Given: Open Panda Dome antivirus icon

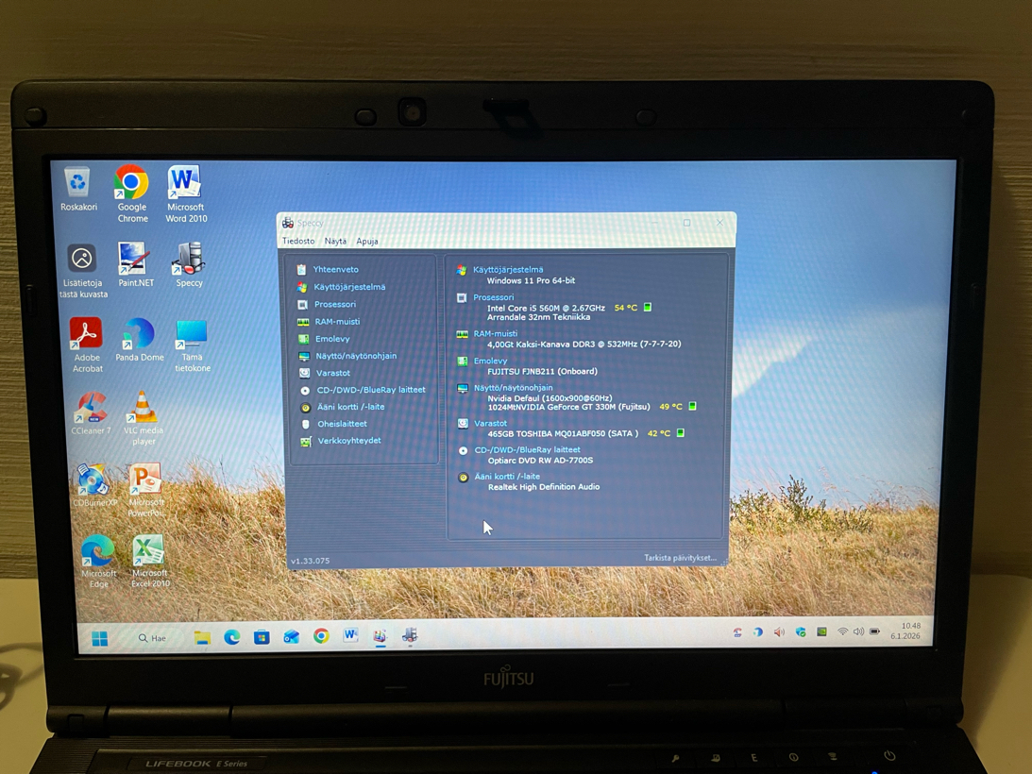Looking at the screenshot, I should [x=139, y=336].
